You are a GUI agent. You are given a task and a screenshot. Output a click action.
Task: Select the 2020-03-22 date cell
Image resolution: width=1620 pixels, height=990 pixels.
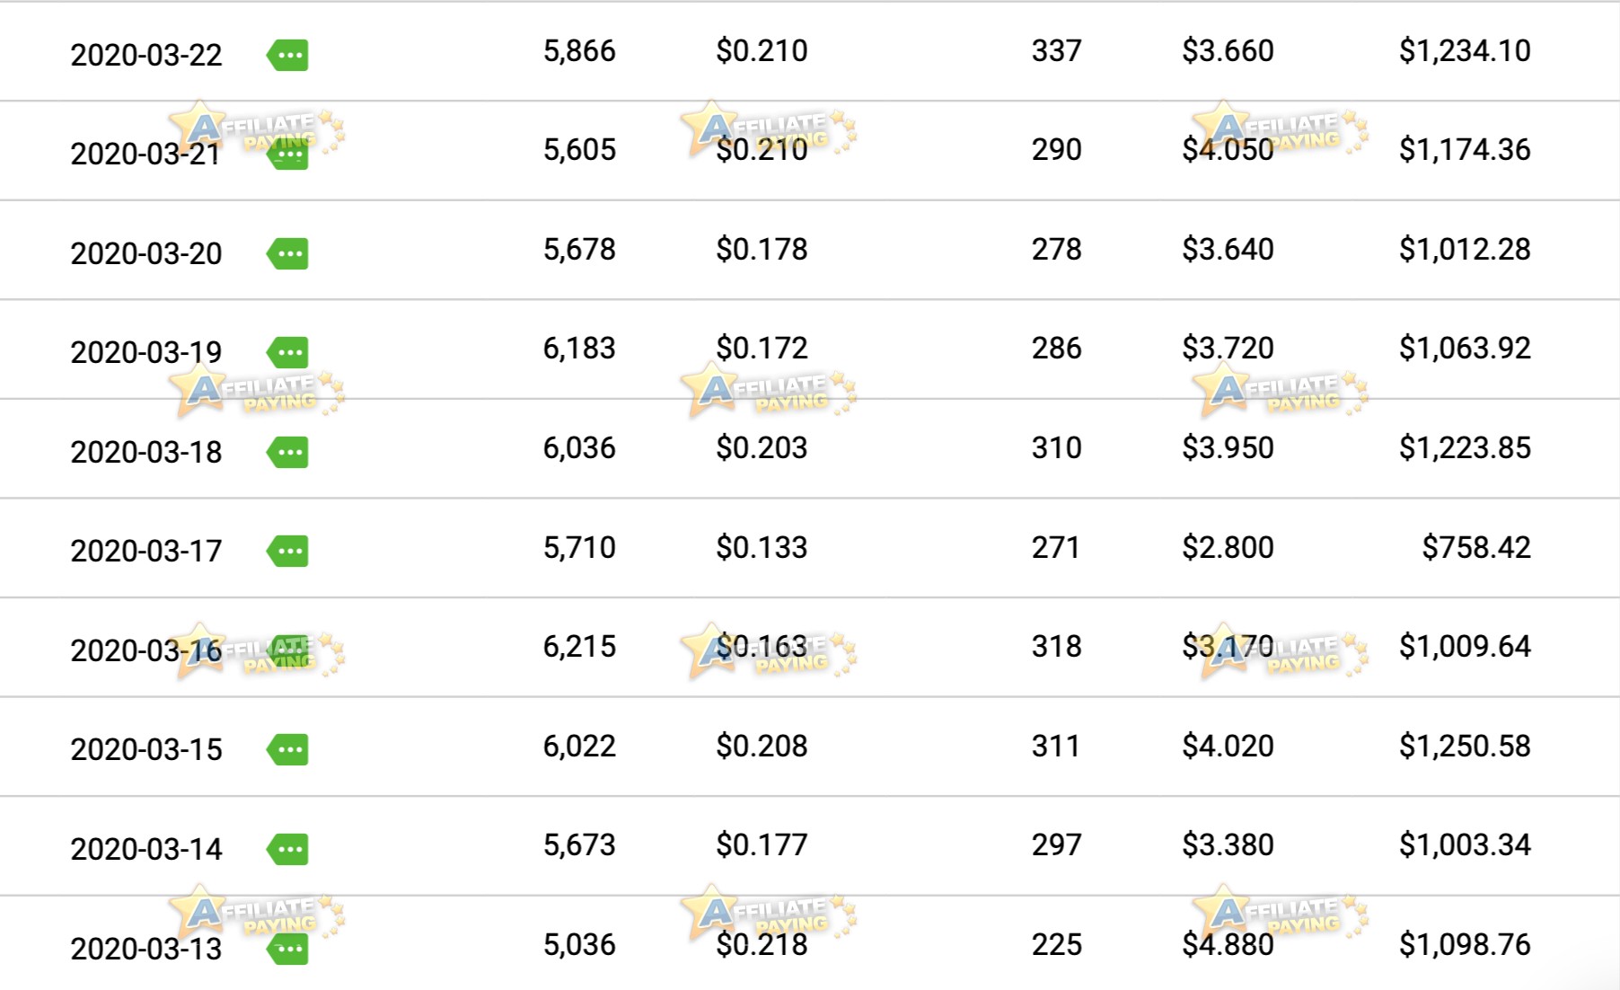146,55
